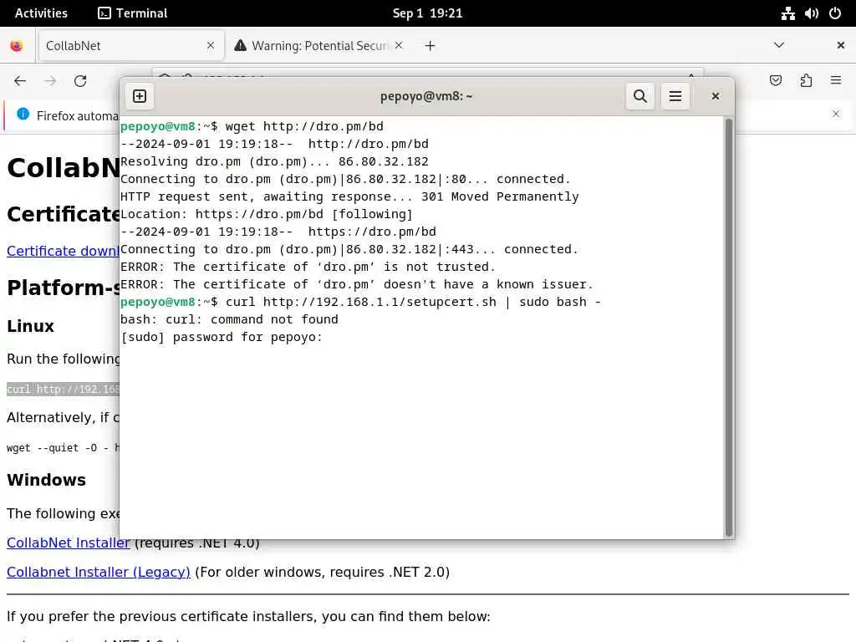Close the Warning: Potential Security tab
Screen dimensions: 856x642
[x=399, y=45]
